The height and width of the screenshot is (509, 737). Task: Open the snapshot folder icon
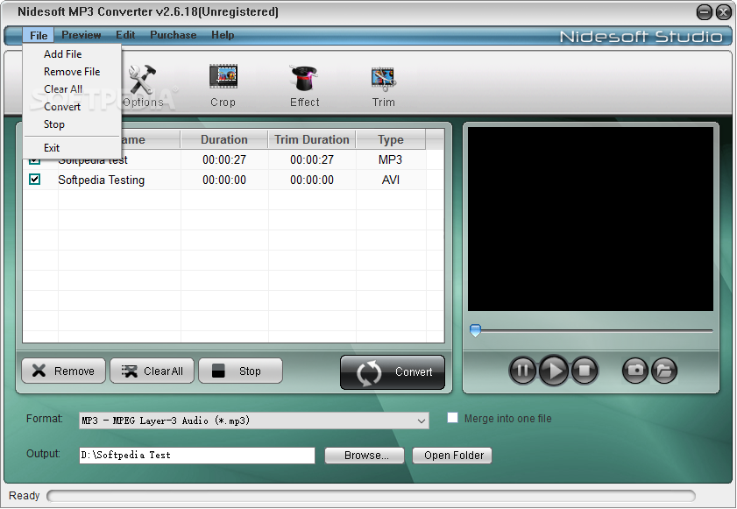pos(664,371)
